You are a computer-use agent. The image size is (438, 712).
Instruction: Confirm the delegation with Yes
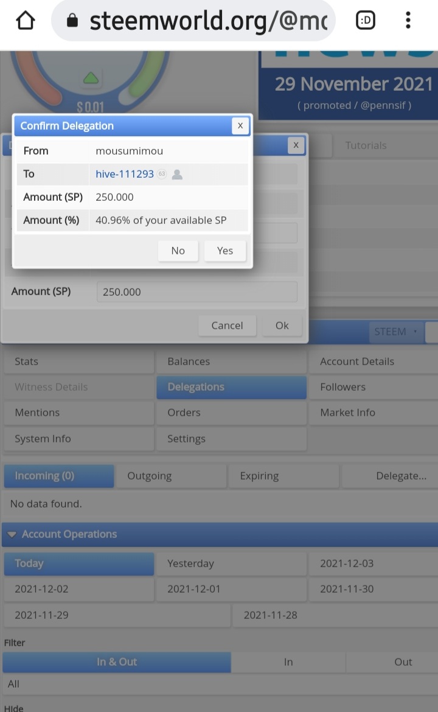coord(224,251)
